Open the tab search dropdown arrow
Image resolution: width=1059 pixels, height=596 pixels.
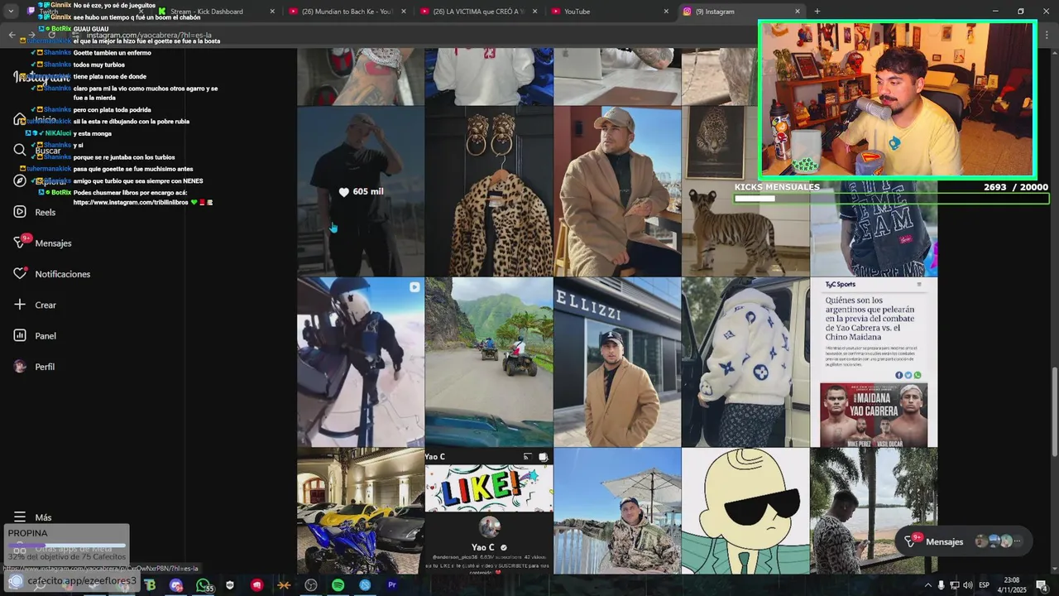point(10,12)
